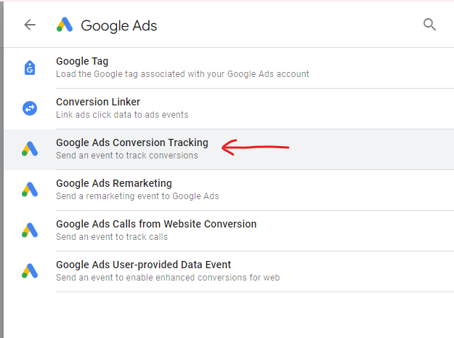Choose Conversion Linker from the list
Screen dimensions: 454x338
click(229, 108)
